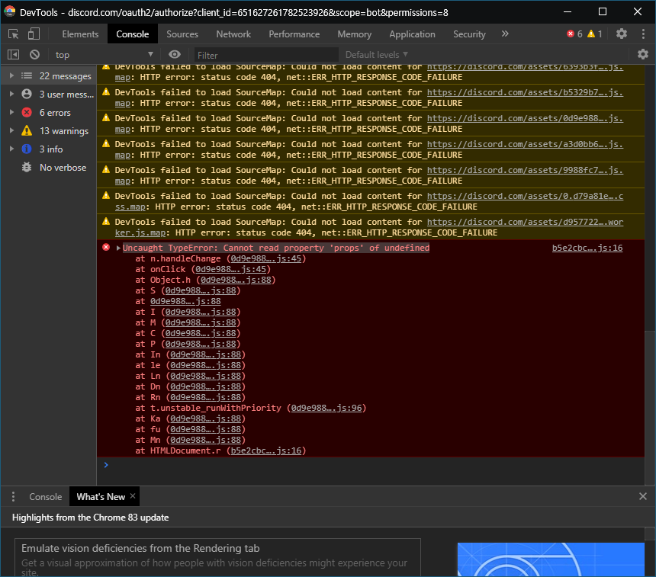Viewport: 656px width, 577px height.
Task: Click the 0d9e988 asset source map link
Action: tap(525, 118)
